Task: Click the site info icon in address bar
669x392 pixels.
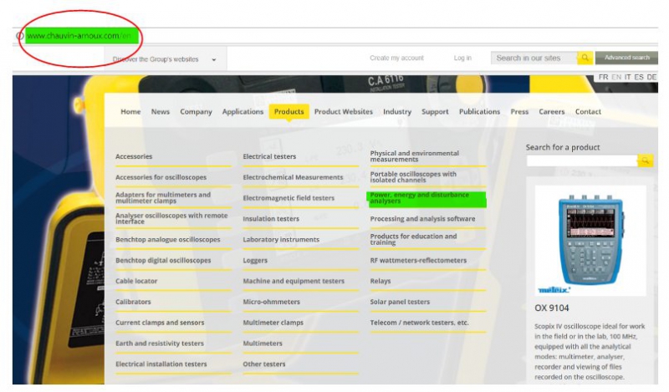Action: pos(19,36)
